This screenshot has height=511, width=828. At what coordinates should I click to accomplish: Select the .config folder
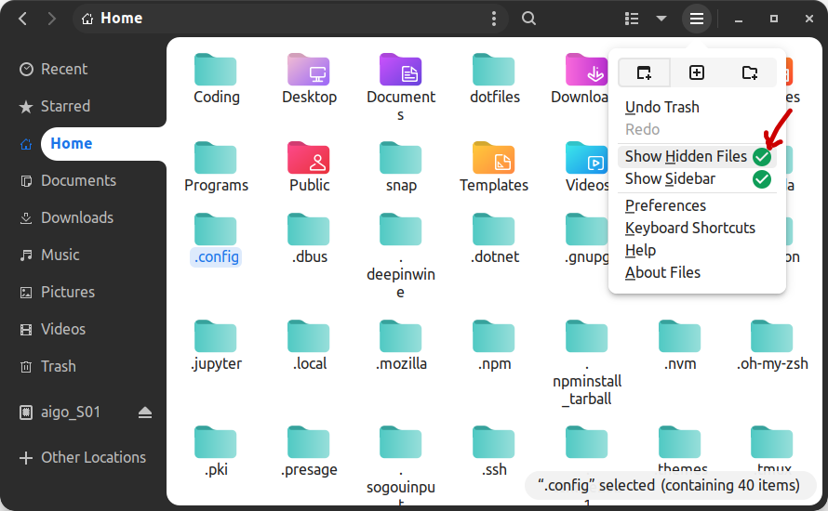coord(216,229)
